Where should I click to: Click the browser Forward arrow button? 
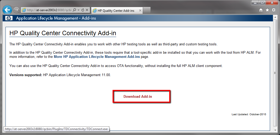16,10
